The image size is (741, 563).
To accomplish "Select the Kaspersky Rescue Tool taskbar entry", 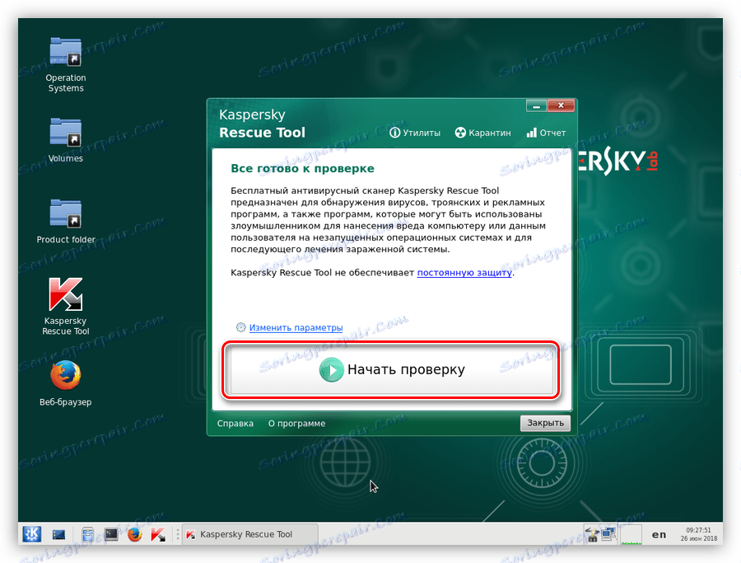I will 247,534.
